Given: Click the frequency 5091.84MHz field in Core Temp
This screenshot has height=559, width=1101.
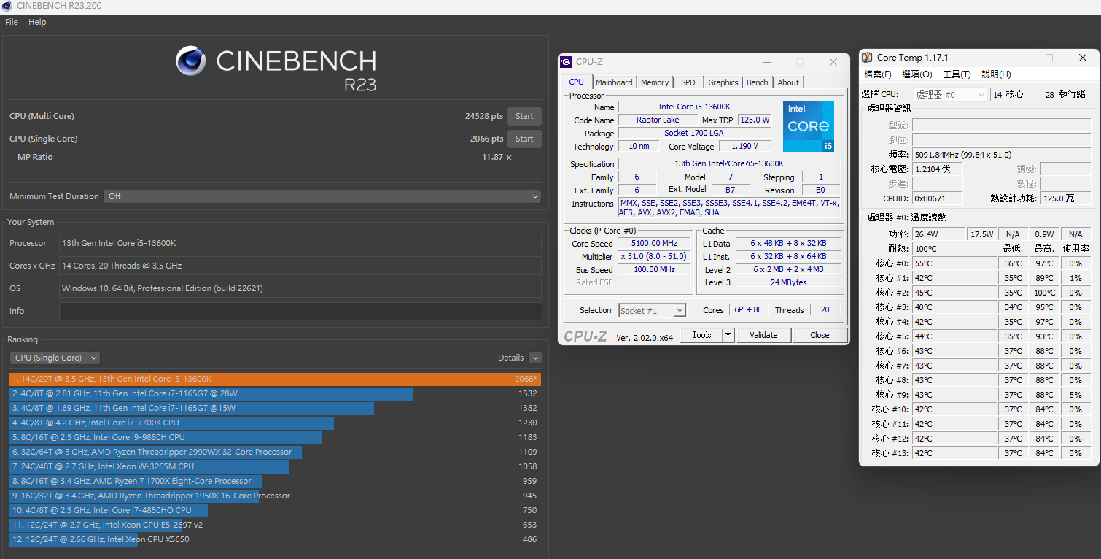Looking at the screenshot, I should (1001, 155).
